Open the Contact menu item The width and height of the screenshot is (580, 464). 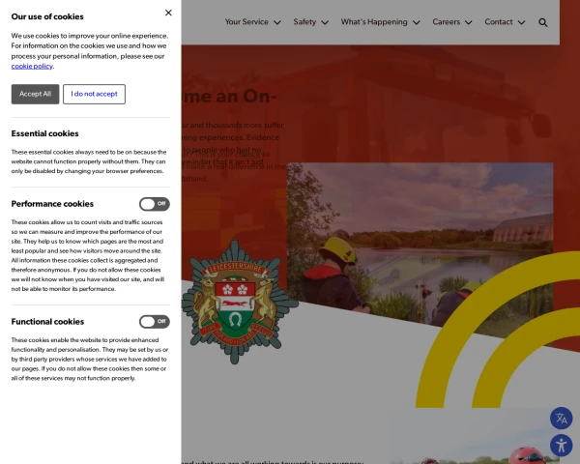click(x=499, y=22)
